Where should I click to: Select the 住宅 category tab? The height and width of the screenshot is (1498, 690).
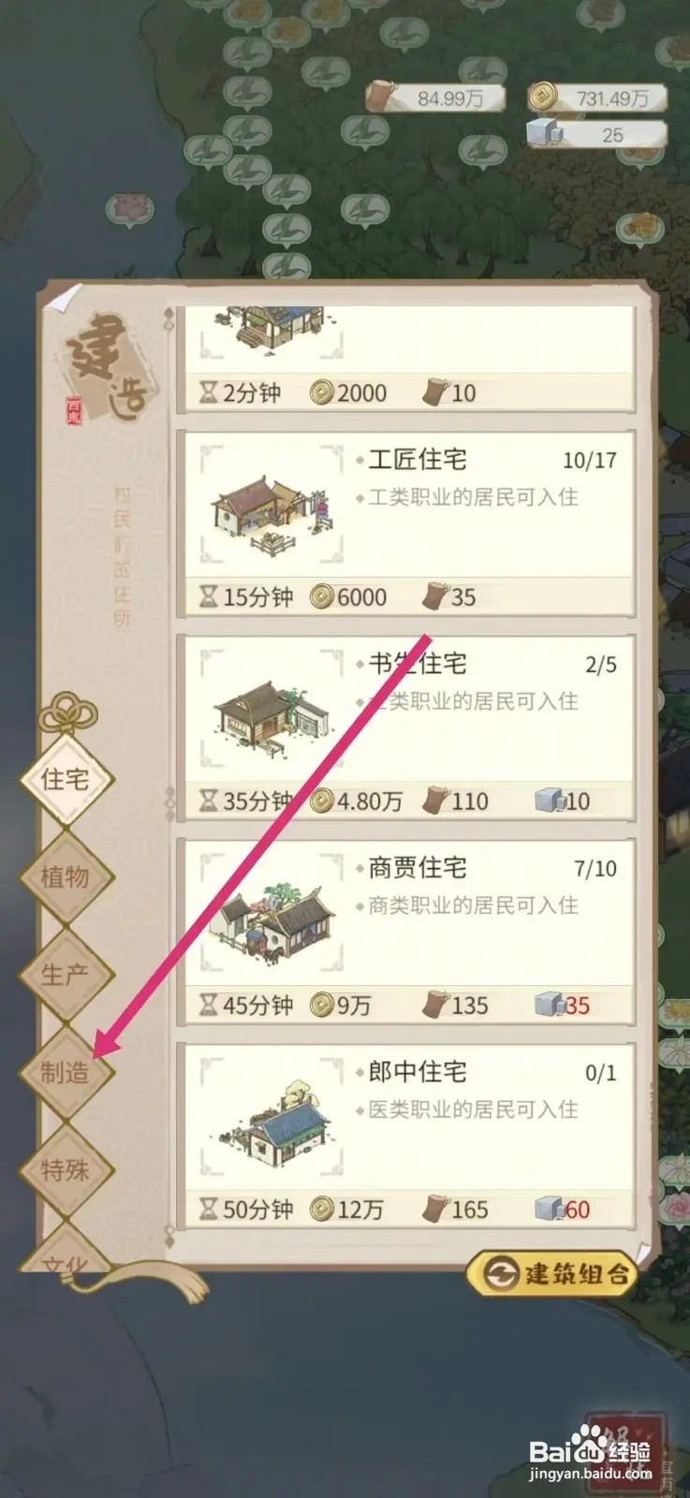coord(66,779)
